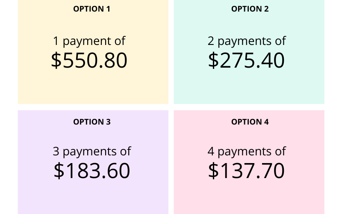Select the $137.70 amount
Viewport: 342px width, 214px height.
[x=247, y=171]
